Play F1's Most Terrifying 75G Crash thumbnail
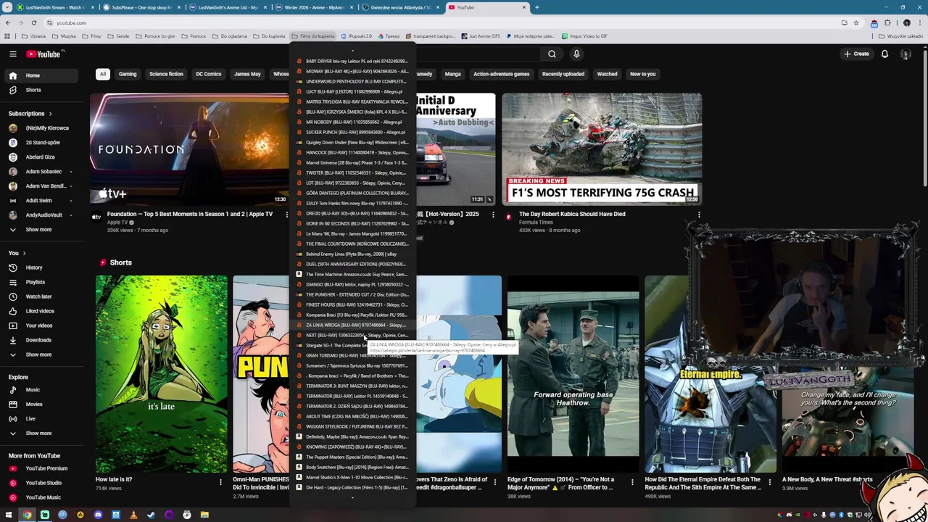The width and height of the screenshot is (928, 522). pos(602,149)
